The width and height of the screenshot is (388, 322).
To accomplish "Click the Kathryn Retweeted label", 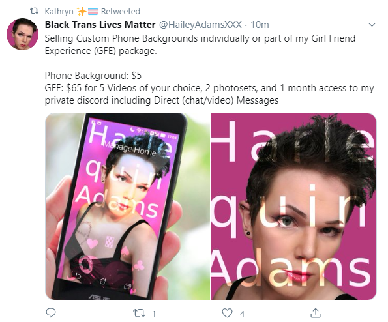I will pos(93,11).
